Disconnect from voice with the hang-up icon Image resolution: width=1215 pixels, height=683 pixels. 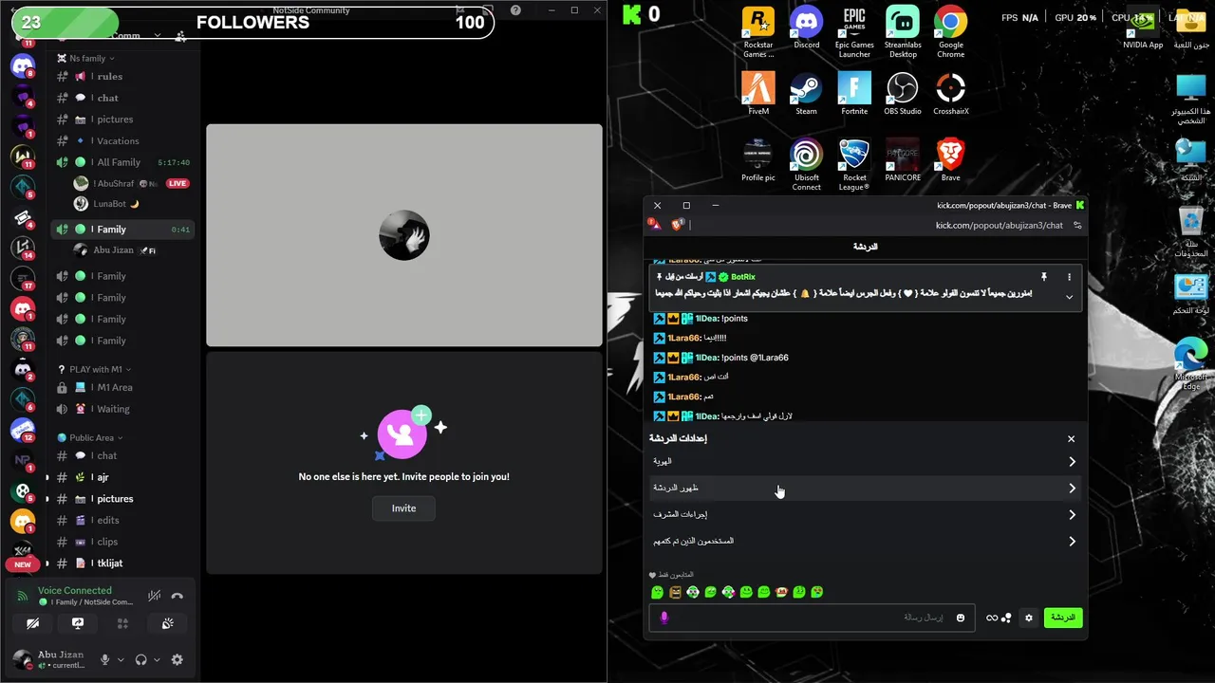coord(177,596)
